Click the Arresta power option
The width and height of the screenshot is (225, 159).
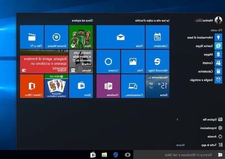pyautogui.click(x=215, y=136)
